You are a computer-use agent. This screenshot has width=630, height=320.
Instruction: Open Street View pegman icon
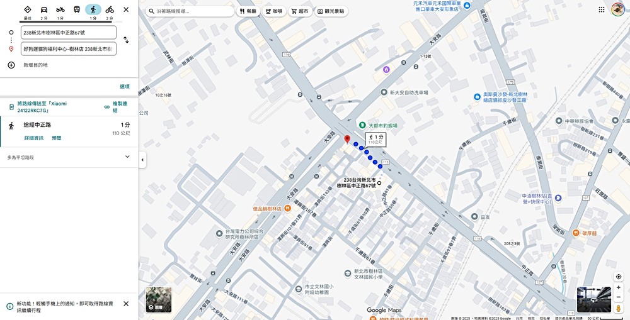pyautogui.click(x=619, y=307)
